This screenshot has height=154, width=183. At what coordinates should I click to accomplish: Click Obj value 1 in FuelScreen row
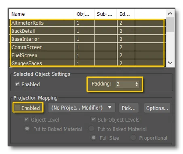pos(78,55)
